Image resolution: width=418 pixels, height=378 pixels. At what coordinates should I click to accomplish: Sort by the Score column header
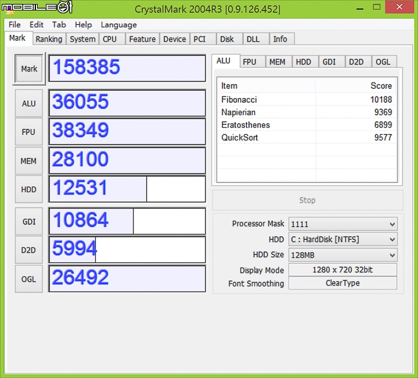pos(356,86)
